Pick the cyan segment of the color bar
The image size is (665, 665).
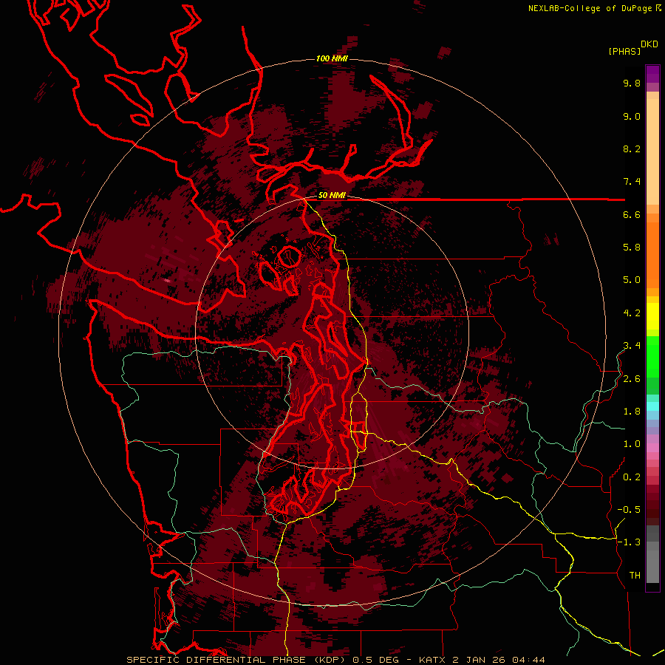click(652, 406)
